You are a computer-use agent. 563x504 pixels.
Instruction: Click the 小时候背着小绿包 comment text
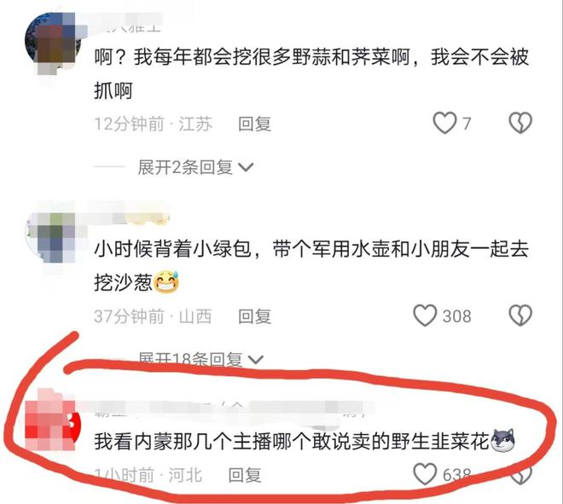coord(311,265)
